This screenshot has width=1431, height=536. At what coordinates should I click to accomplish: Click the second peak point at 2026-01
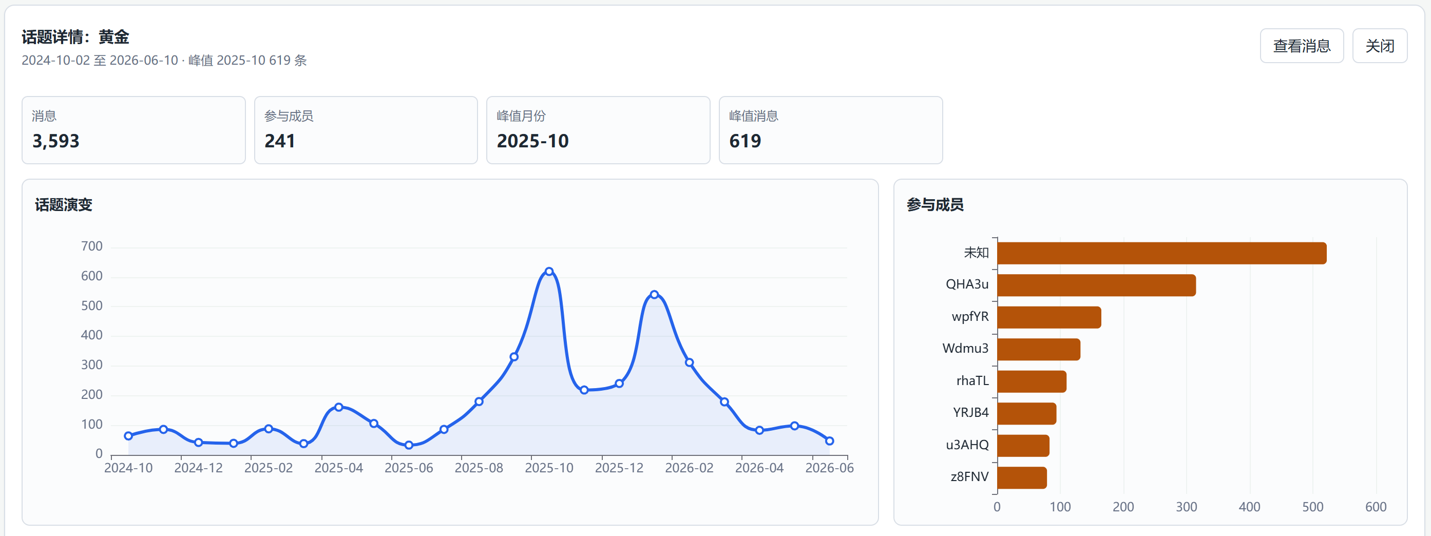(x=654, y=294)
